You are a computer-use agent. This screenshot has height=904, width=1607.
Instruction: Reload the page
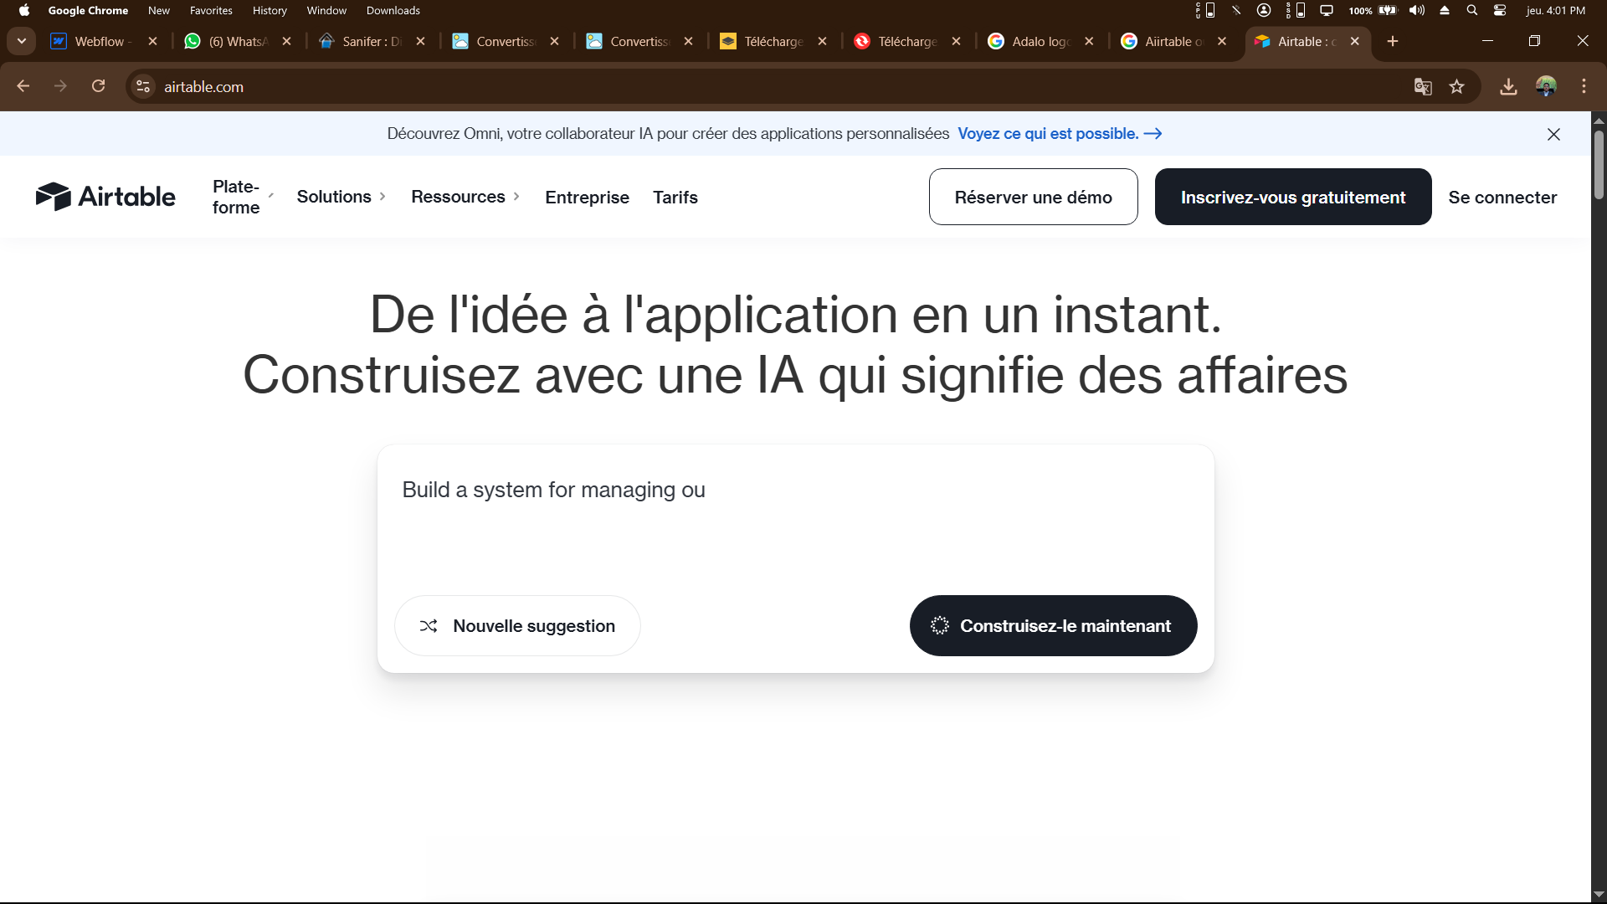[98, 86]
